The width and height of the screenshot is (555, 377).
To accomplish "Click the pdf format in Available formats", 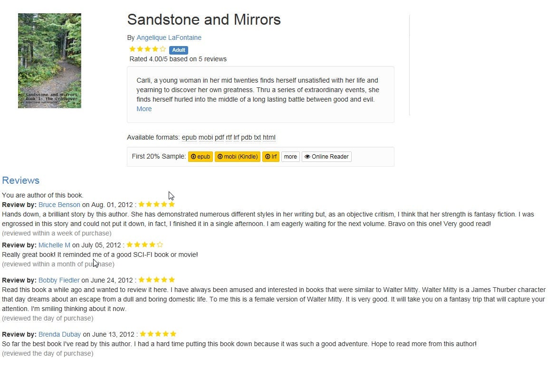I will pos(220,137).
